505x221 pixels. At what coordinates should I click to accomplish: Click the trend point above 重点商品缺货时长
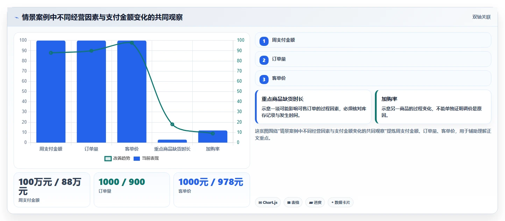point(172,124)
